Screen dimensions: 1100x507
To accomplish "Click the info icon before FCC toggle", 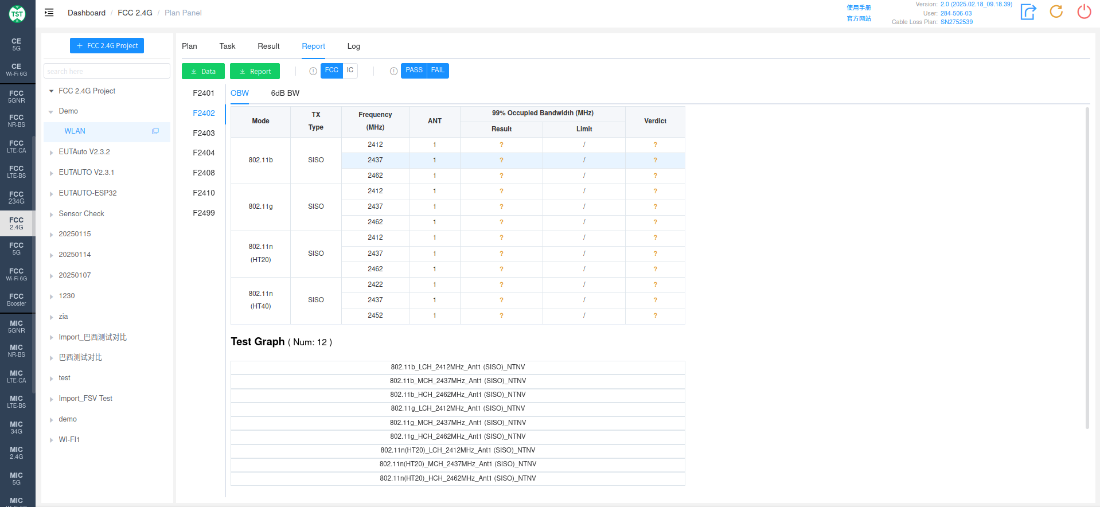I will 313,71.
